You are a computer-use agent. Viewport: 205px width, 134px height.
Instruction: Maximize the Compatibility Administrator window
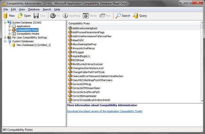tap(189, 3)
